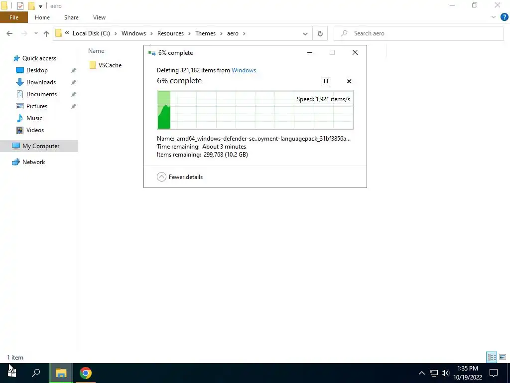The width and height of the screenshot is (510, 383).
Task: Navigate to Local Disk (C:) breadcrumb
Action: coord(91,33)
